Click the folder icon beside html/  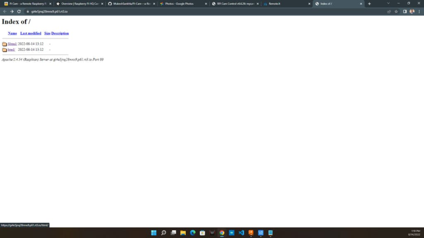click(5, 50)
